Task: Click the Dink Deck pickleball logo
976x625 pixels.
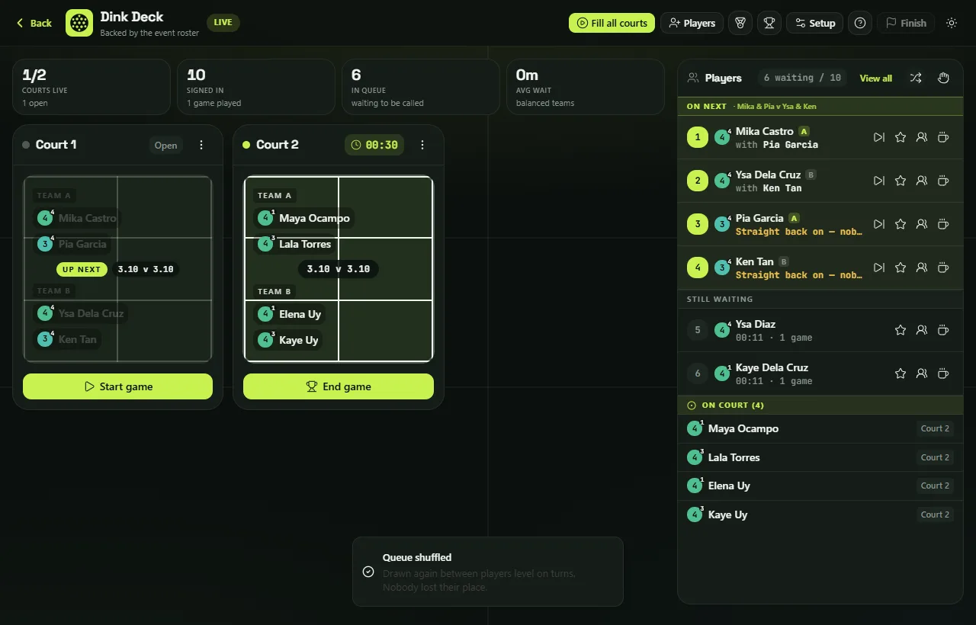Action: [79, 23]
